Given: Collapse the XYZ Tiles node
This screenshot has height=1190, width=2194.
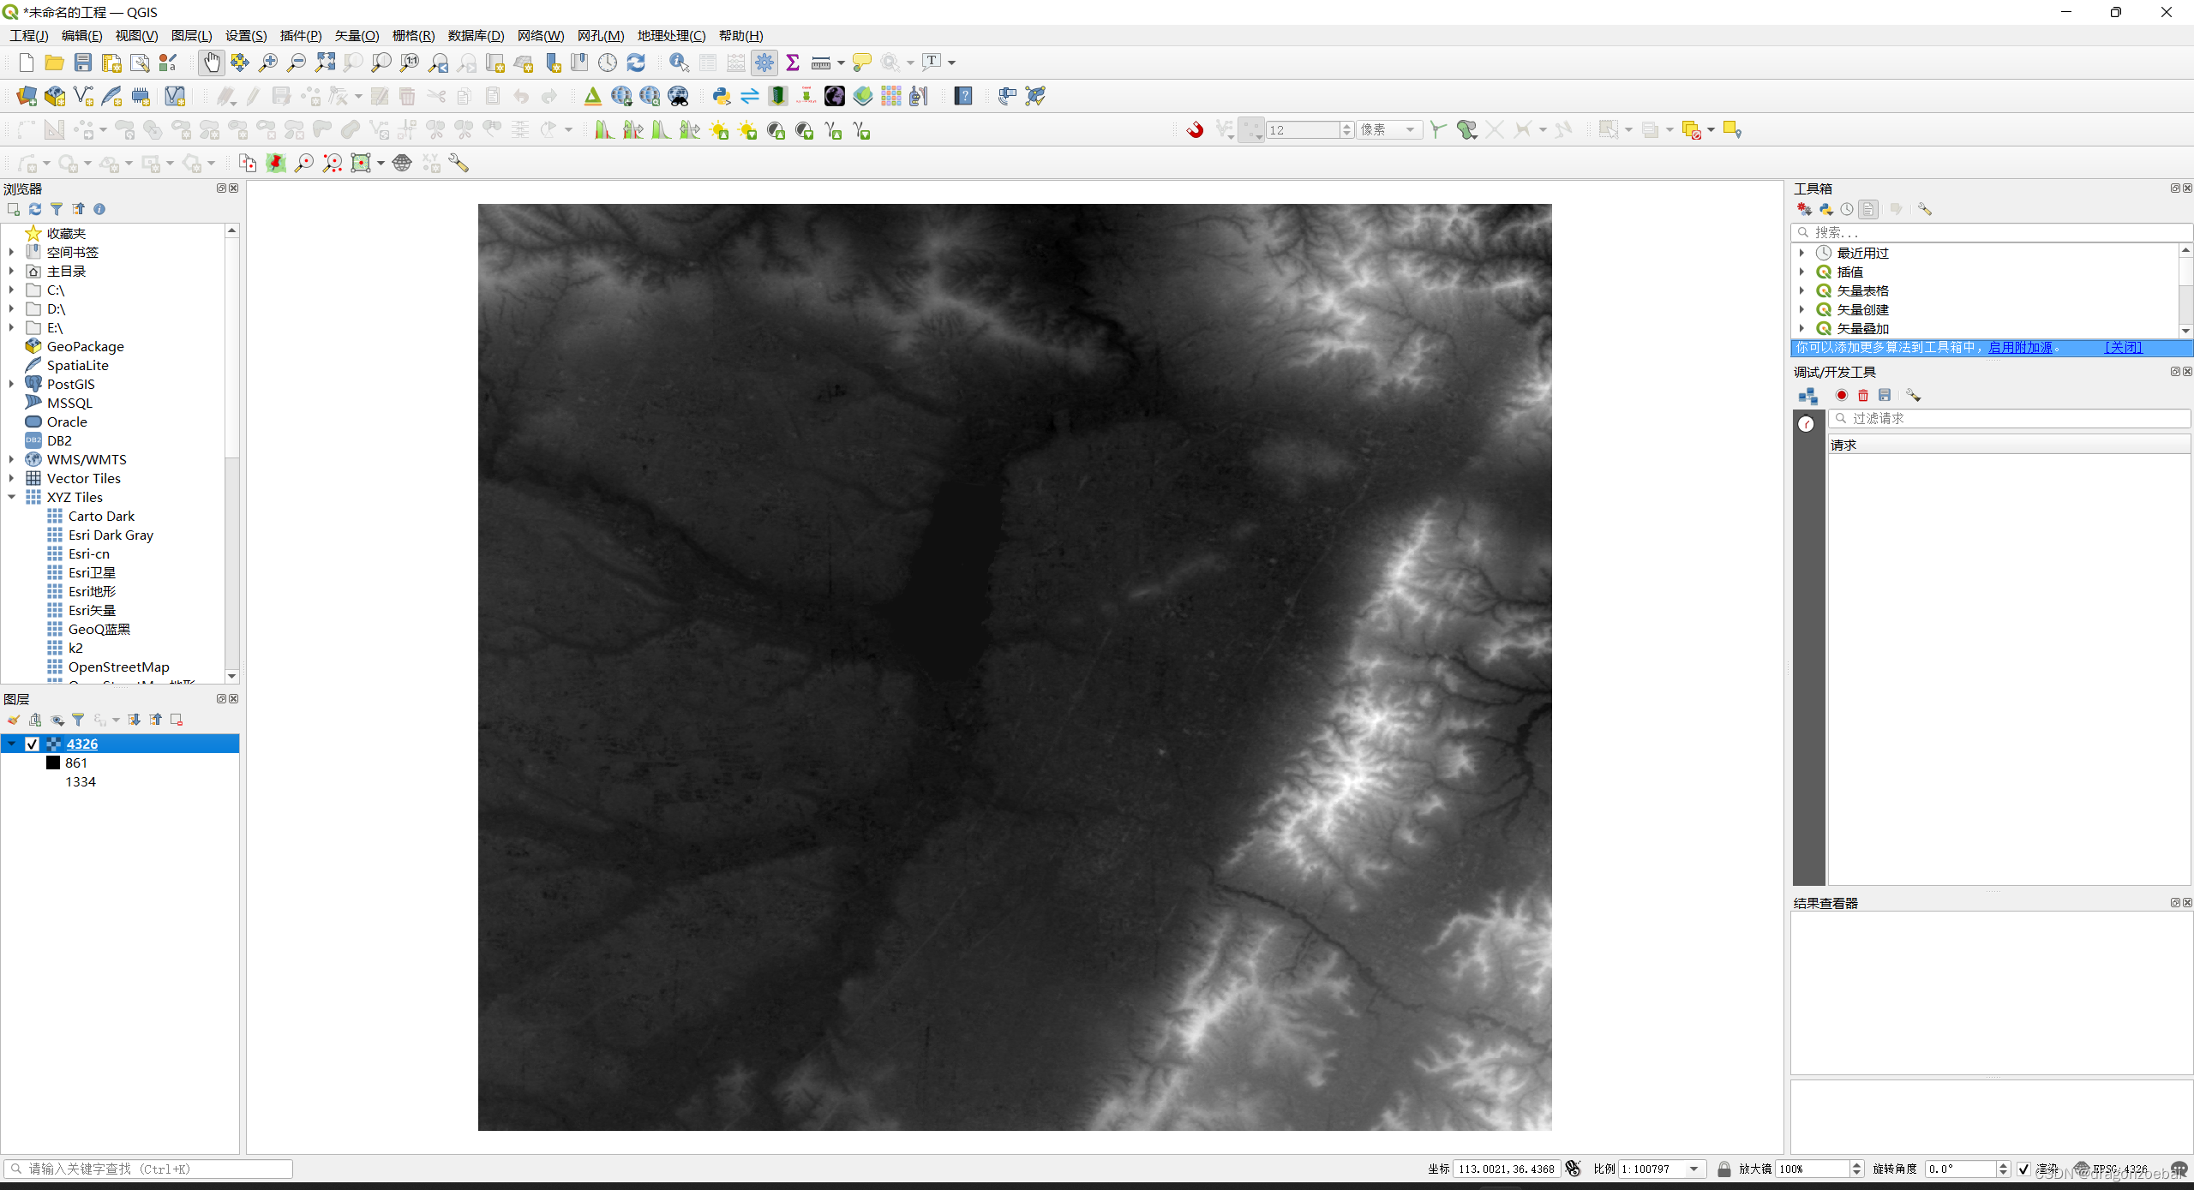Looking at the screenshot, I should (11, 497).
